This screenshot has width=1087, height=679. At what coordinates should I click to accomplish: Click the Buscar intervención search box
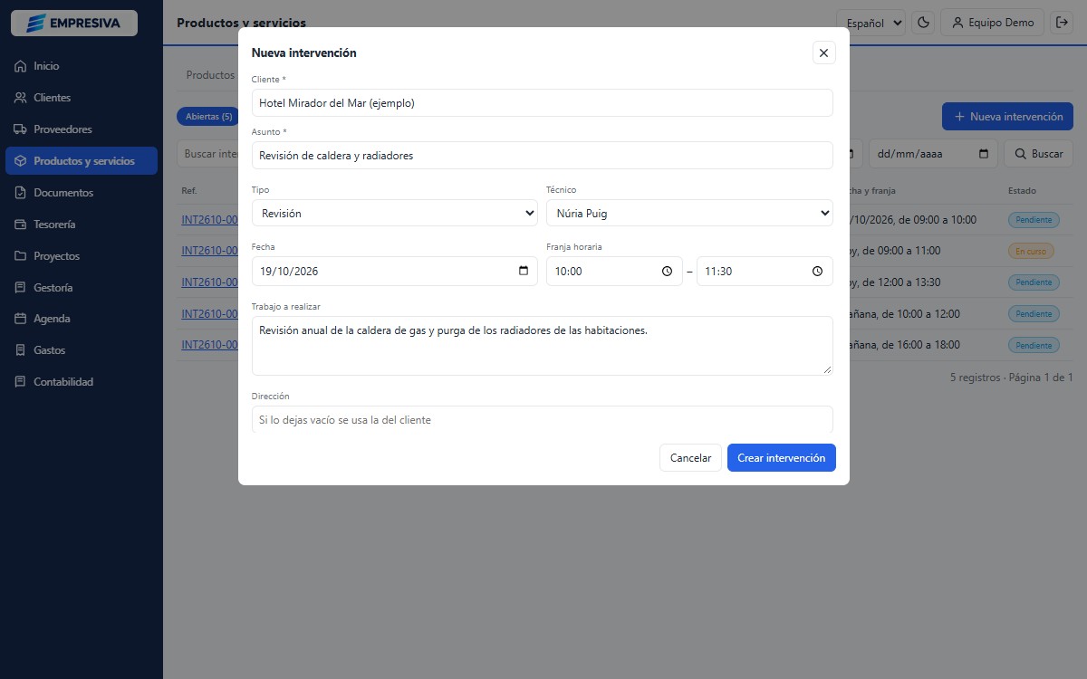208,154
